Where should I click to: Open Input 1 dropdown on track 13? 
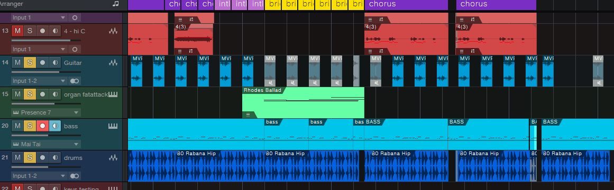(x=39, y=49)
